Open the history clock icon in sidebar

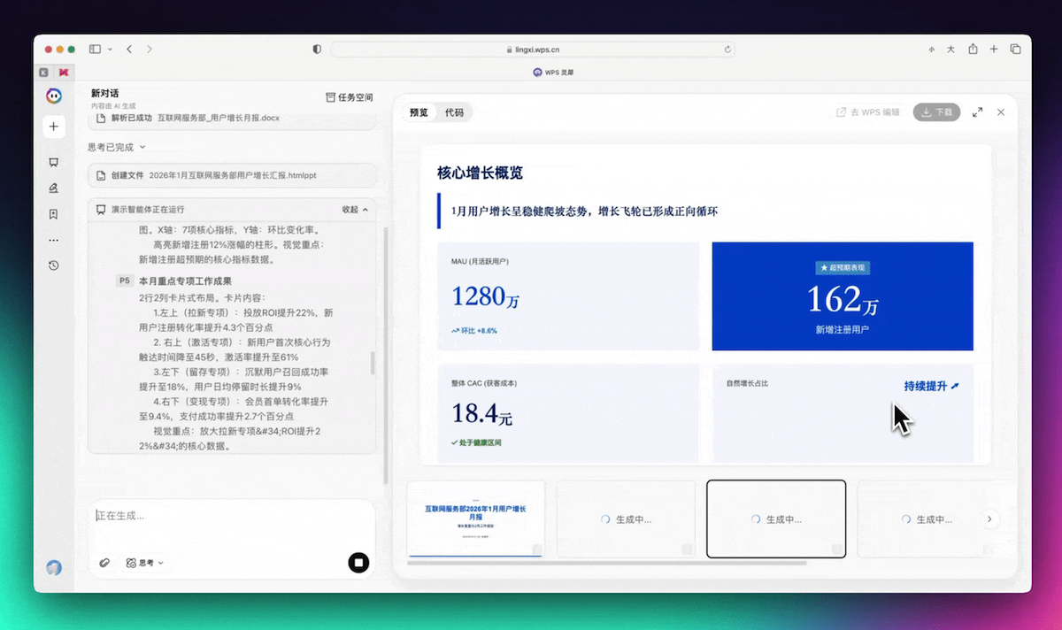coord(54,265)
